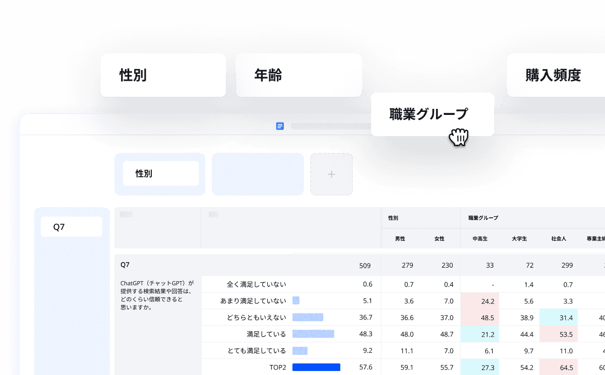The height and width of the screenshot is (375, 605).
Task: Open the blue report document icon at top
Action: [x=280, y=126]
